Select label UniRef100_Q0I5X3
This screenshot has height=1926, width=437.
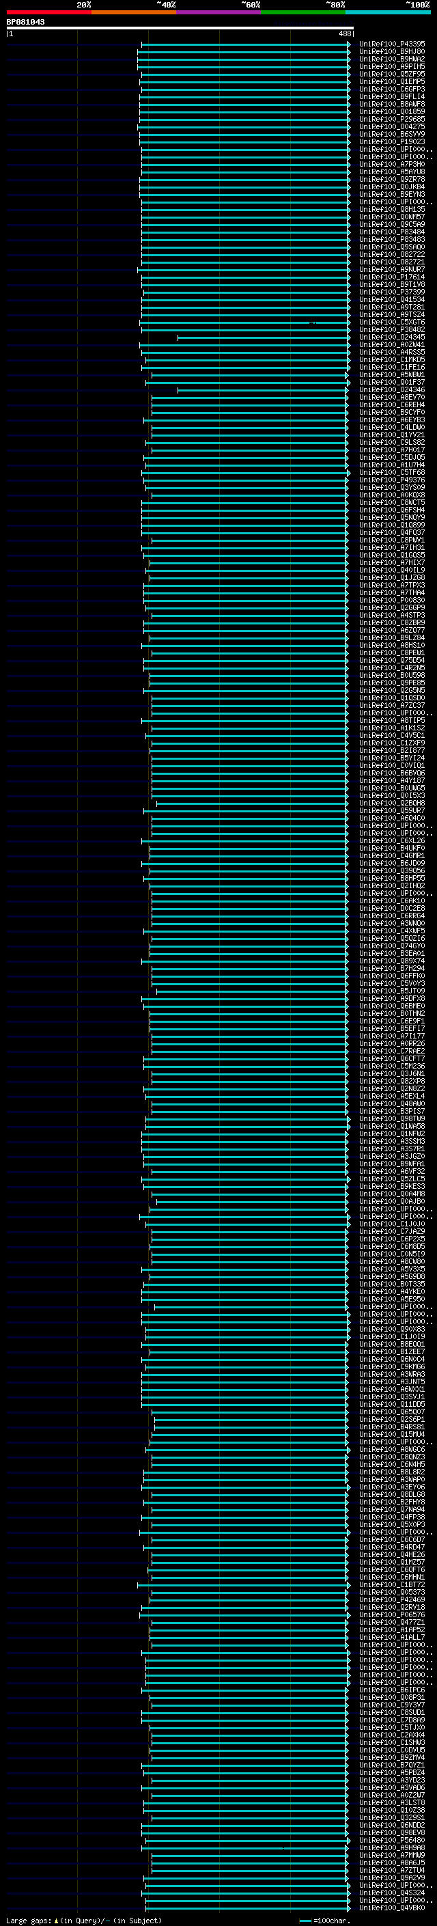click(392, 795)
